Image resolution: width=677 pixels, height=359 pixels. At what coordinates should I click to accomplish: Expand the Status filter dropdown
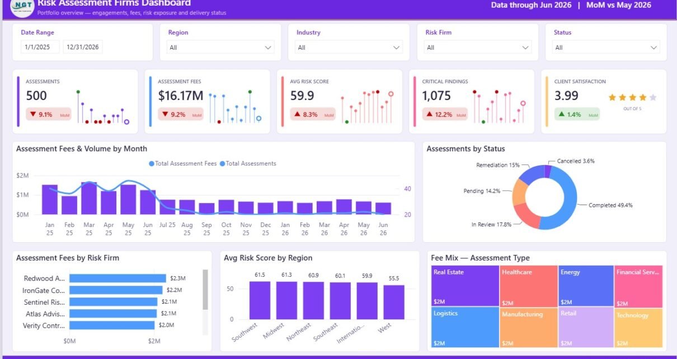[x=606, y=48]
